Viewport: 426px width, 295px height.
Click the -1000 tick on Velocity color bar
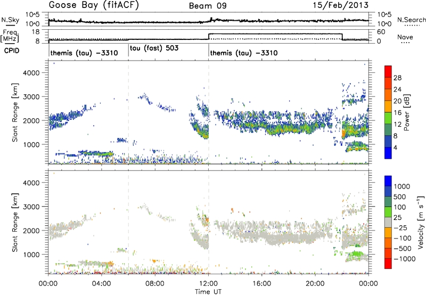pyautogui.click(x=404, y=259)
